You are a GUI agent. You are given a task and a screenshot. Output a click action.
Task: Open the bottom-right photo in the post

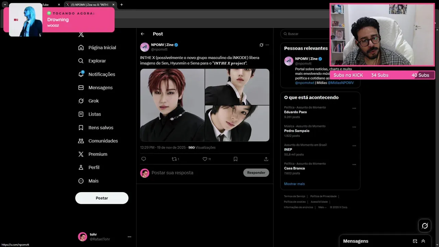[237, 123]
